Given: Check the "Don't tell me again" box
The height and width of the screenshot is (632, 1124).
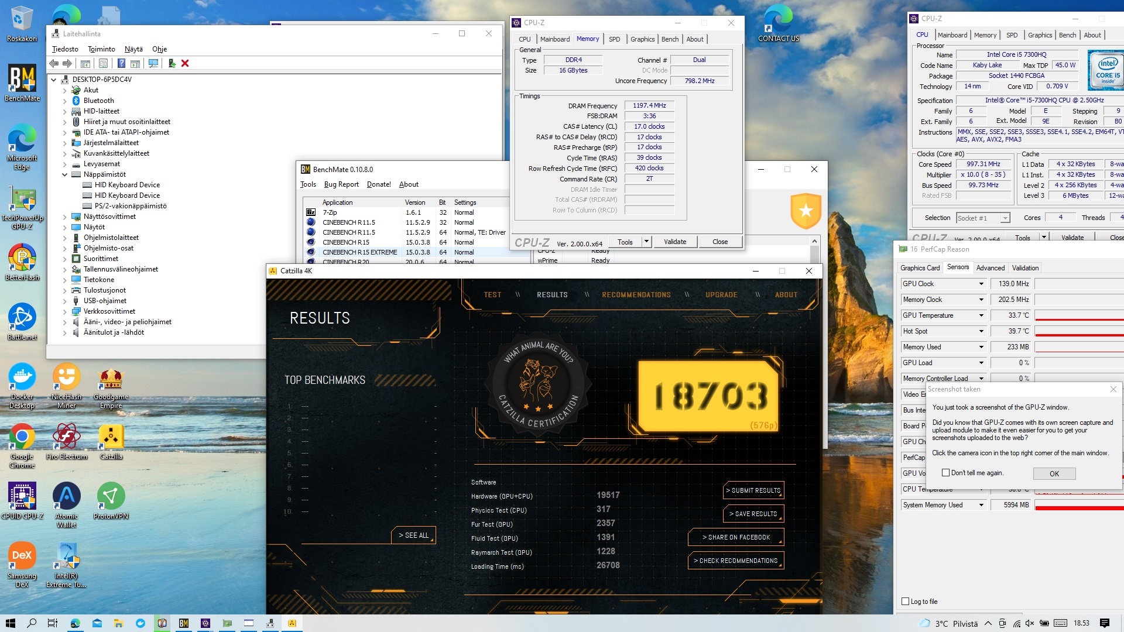Looking at the screenshot, I should pos(945,473).
